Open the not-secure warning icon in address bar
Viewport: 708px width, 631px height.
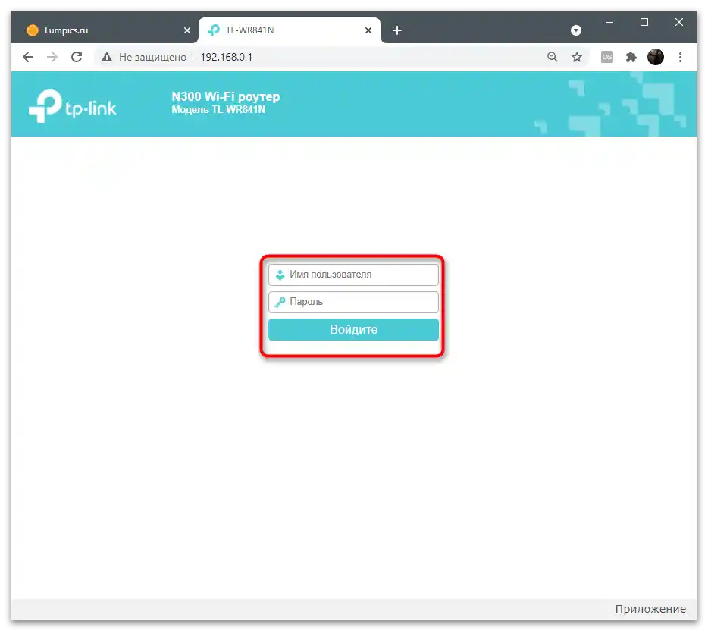tap(107, 57)
